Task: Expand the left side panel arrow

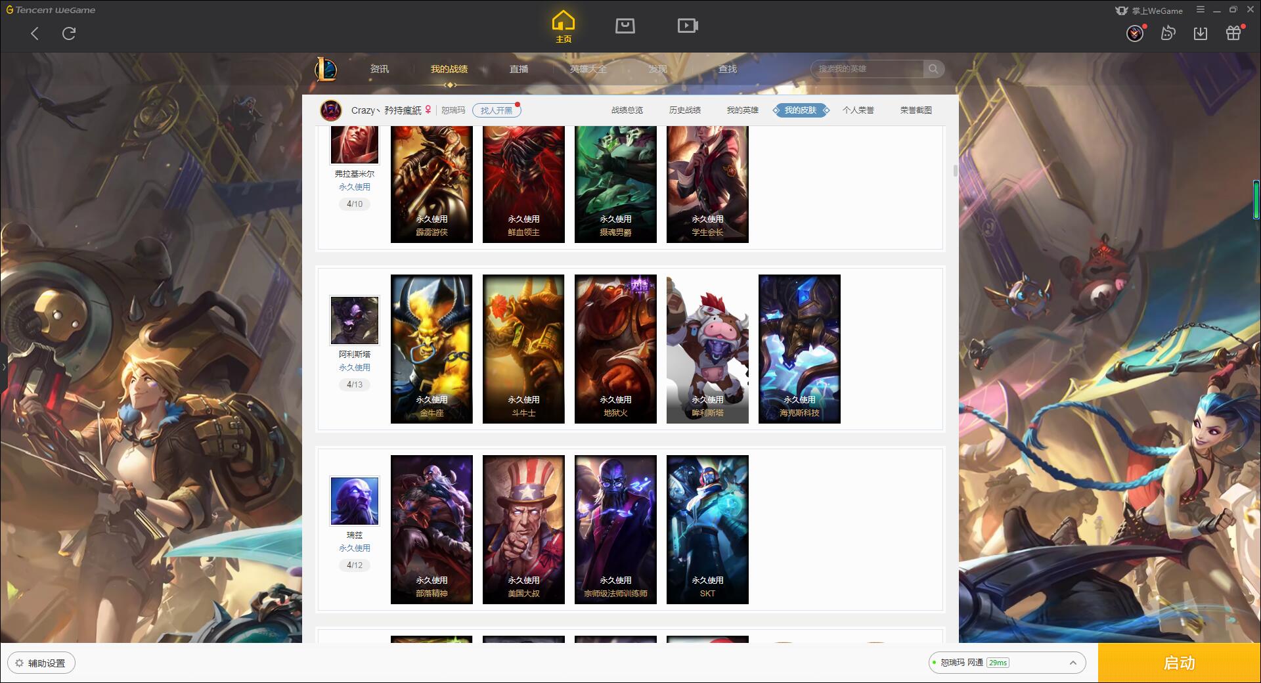Action: coord(3,367)
